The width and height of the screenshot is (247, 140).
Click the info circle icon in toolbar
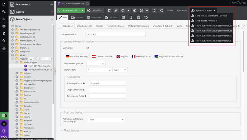[x=141, y=10]
